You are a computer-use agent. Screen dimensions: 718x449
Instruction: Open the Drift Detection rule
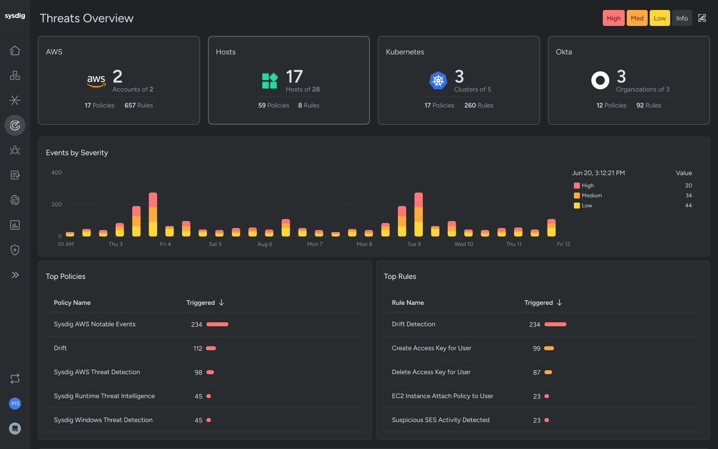[413, 324]
